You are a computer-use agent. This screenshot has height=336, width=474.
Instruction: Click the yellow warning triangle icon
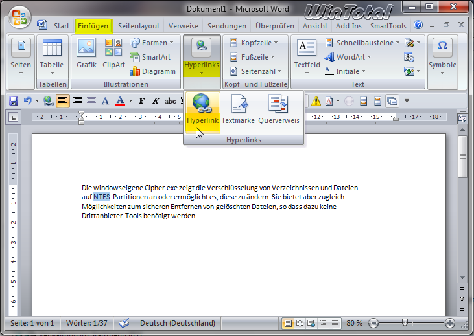(x=316, y=101)
